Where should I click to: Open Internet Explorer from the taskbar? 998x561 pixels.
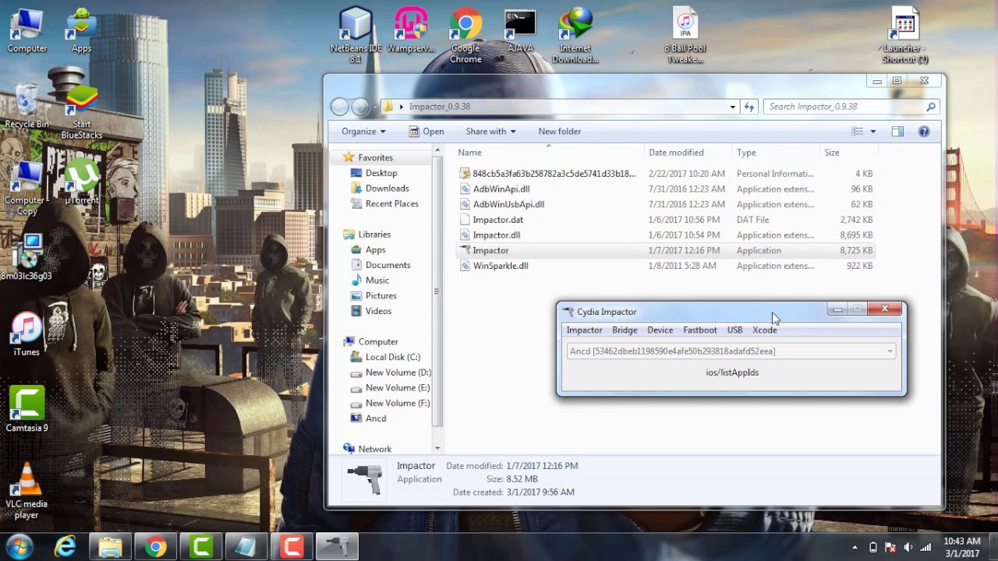pyautogui.click(x=65, y=546)
